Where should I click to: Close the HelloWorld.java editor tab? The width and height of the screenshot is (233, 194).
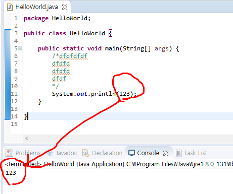(65, 7)
